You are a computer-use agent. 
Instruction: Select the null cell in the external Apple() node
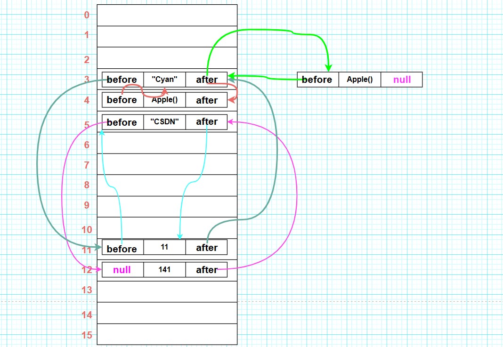pyautogui.click(x=402, y=80)
